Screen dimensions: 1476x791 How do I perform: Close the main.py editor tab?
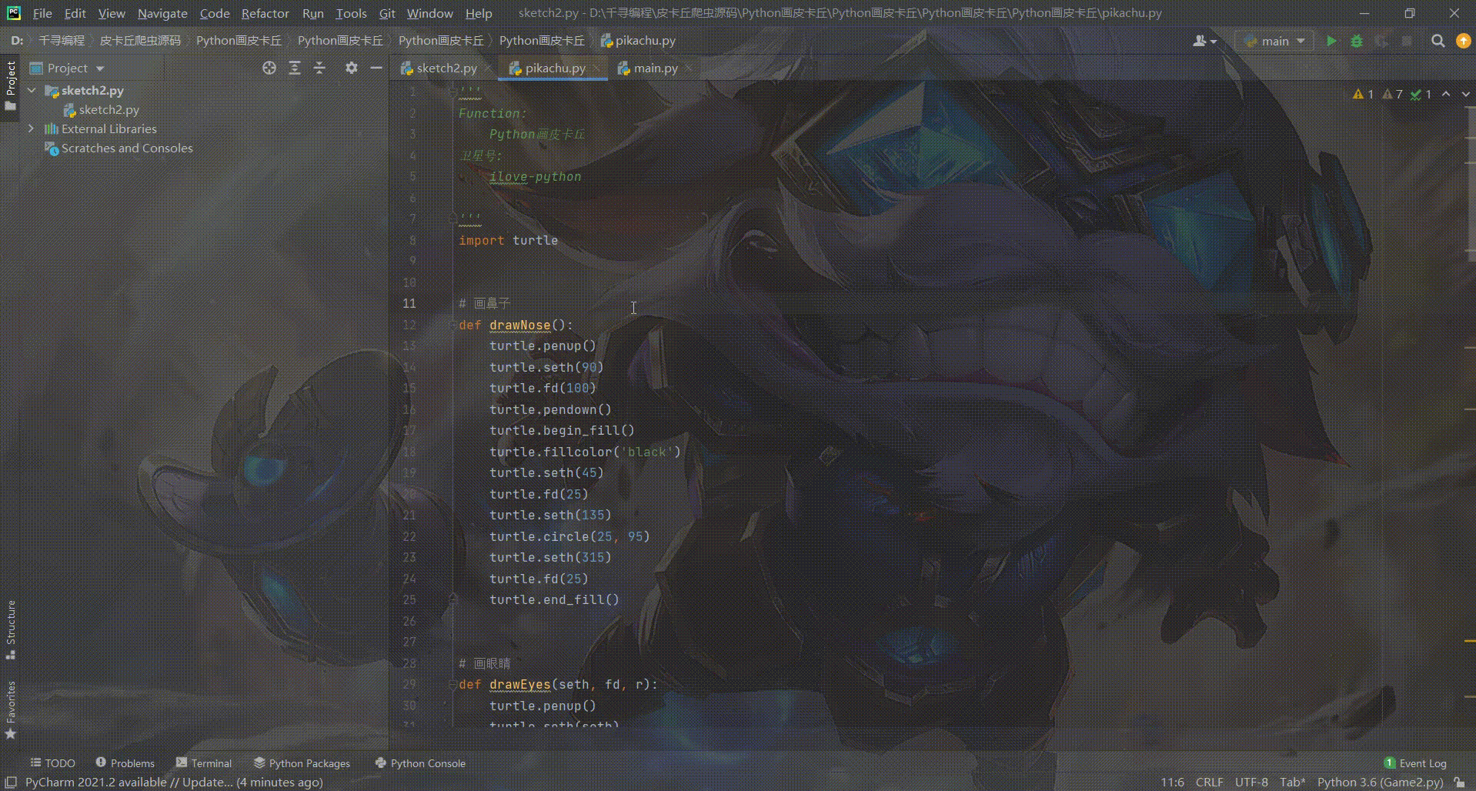click(688, 68)
